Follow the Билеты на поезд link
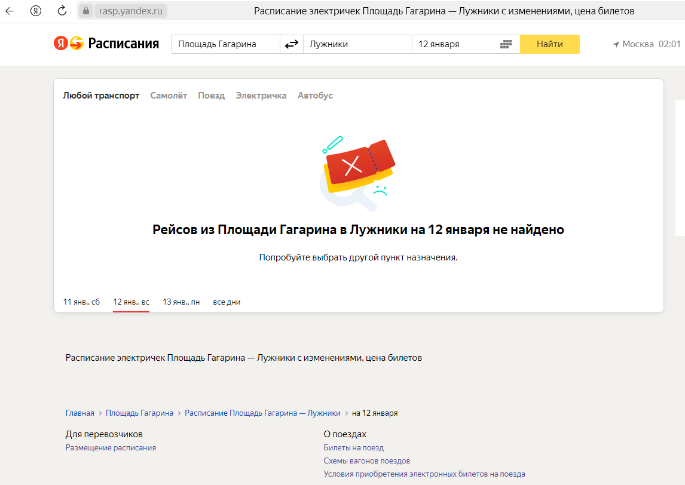685x485 pixels. [x=353, y=447]
